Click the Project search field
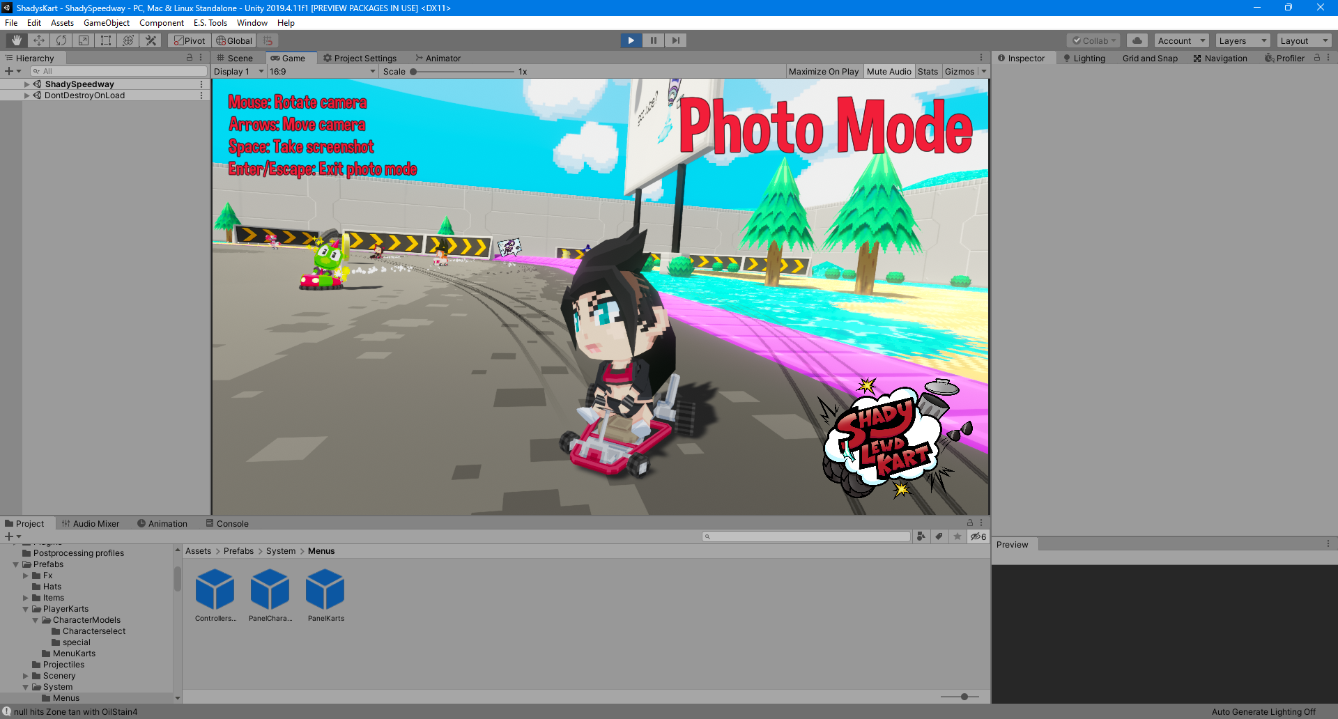This screenshot has width=1338, height=719. (x=806, y=536)
